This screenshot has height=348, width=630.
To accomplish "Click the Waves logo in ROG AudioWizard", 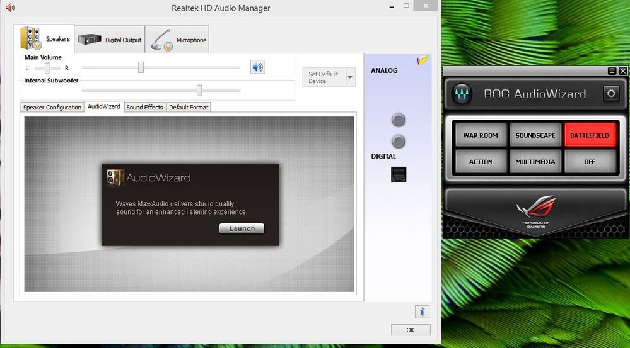I will pyautogui.click(x=462, y=94).
